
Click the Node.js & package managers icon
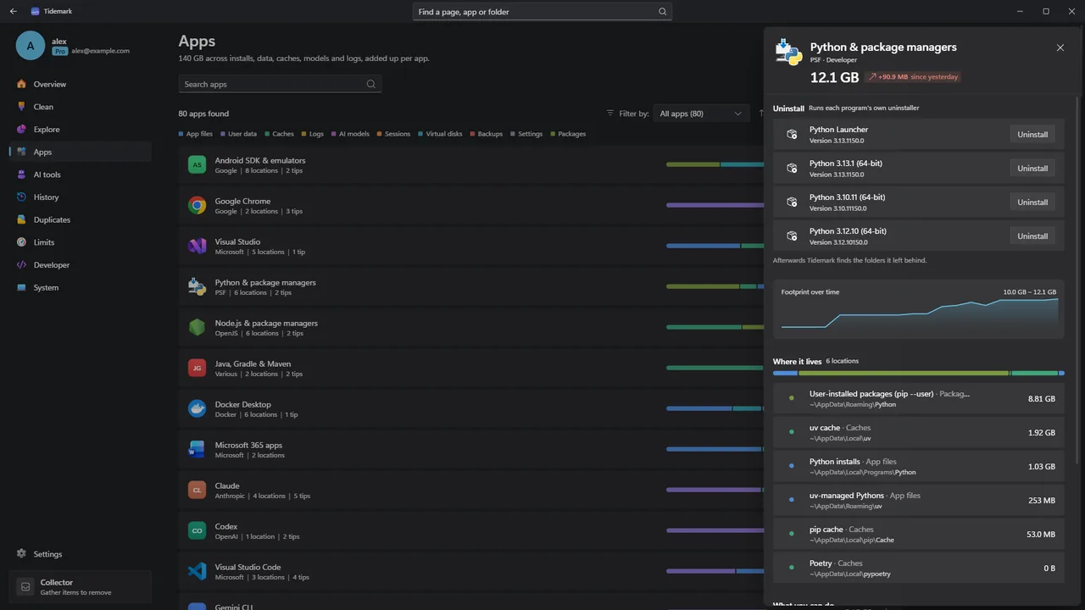[197, 328]
